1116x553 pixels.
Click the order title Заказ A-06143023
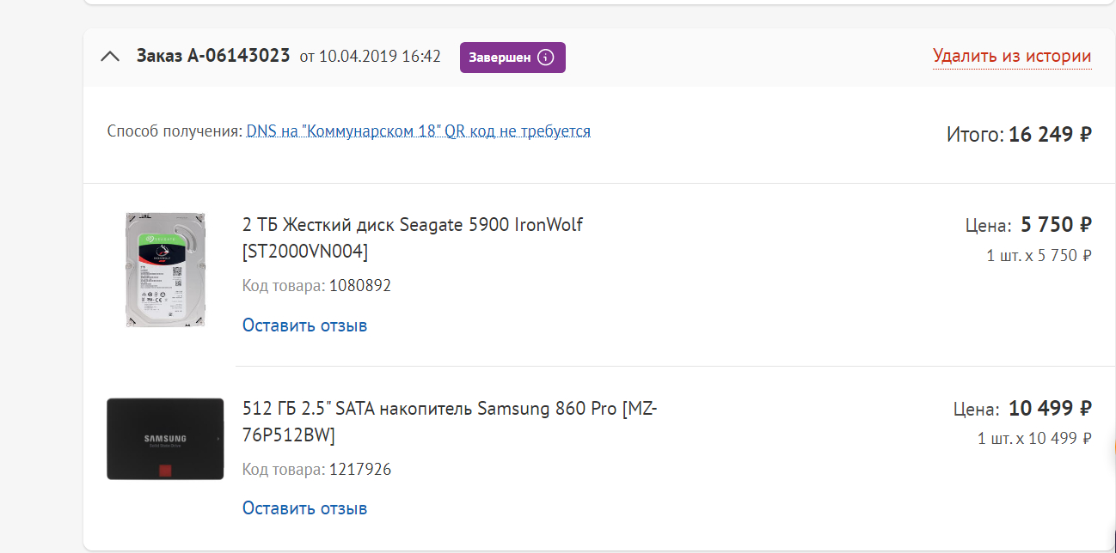click(x=213, y=57)
